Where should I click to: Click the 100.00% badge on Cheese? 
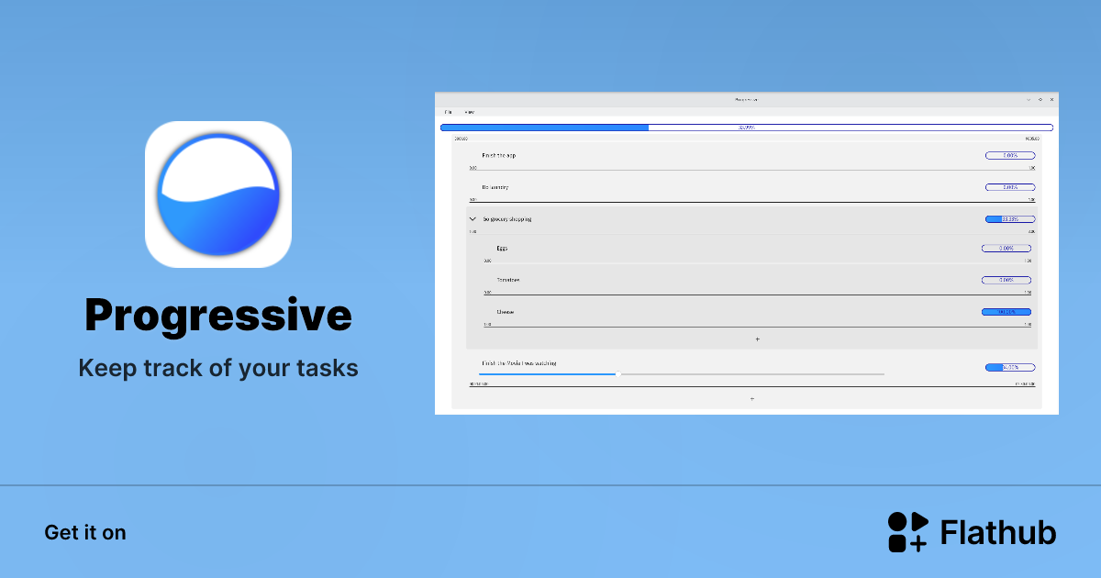pyautogui.click(x=1006, y=311)
